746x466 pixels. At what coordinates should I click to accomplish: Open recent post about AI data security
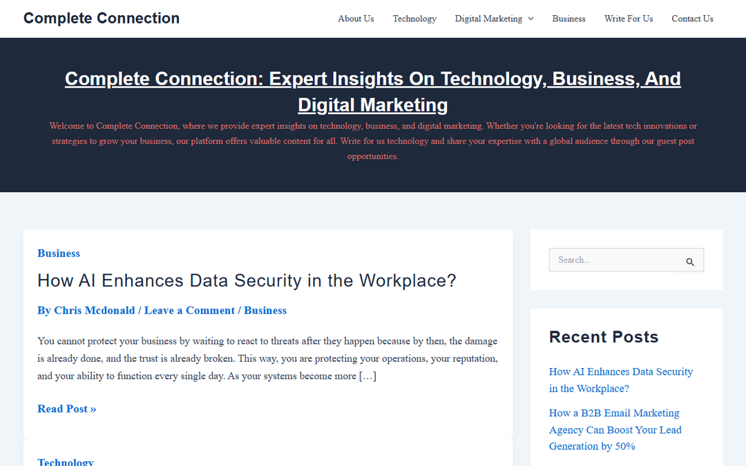[621, 380]
